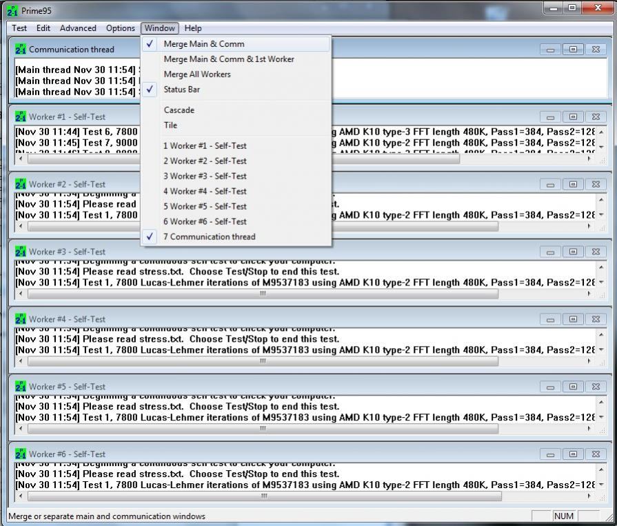Image resolution: width=617 pixels, height=526 pixels.
Task: Choose Merge All Workers
Action: 236,74
